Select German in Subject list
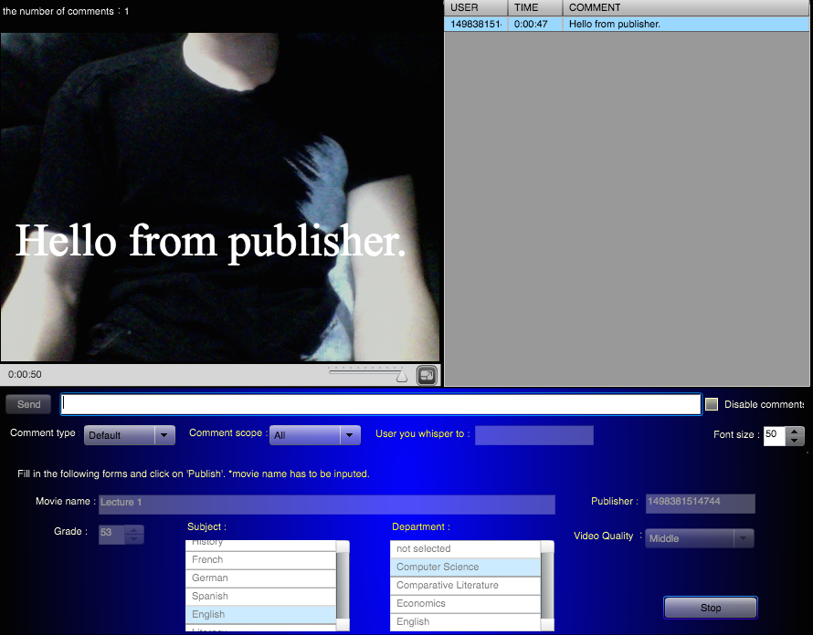Viewport: 813px width, 635px height. coord(261,578)
